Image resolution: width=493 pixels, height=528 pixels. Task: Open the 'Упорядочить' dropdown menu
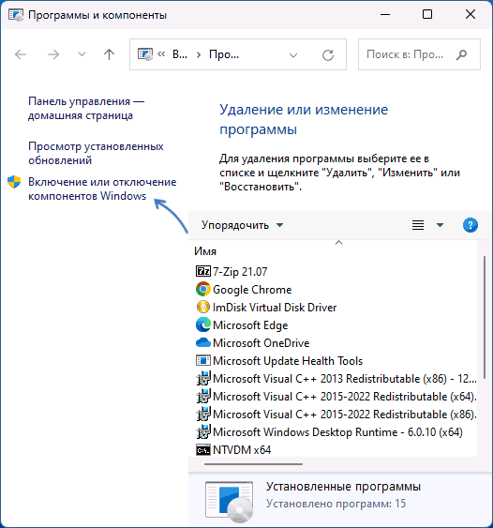point(242,225)
